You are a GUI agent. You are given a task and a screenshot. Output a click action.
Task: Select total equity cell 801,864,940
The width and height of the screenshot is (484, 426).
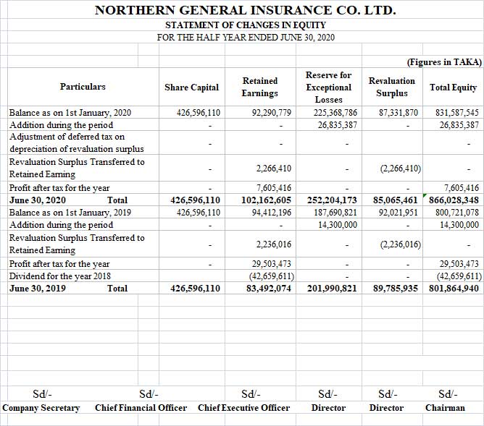tap(454, 289)
